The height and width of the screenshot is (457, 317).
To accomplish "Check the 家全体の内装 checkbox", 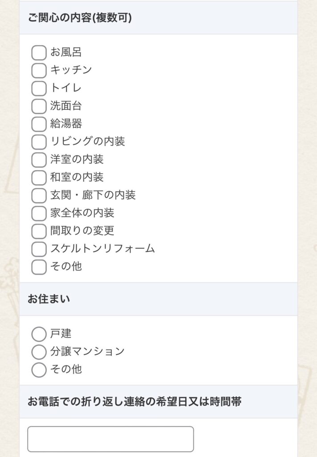I will [38, 213].
